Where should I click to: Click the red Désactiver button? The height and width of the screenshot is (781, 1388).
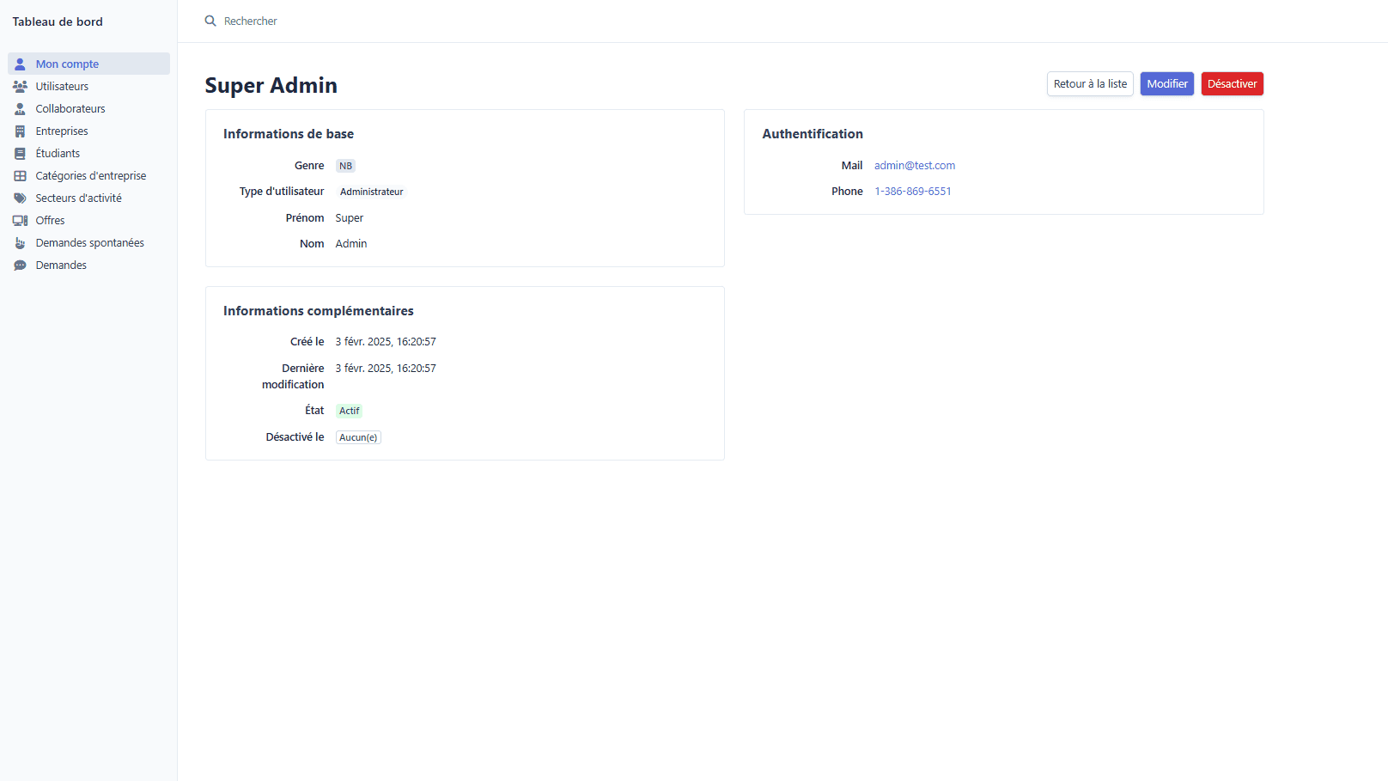(1232, 83)
